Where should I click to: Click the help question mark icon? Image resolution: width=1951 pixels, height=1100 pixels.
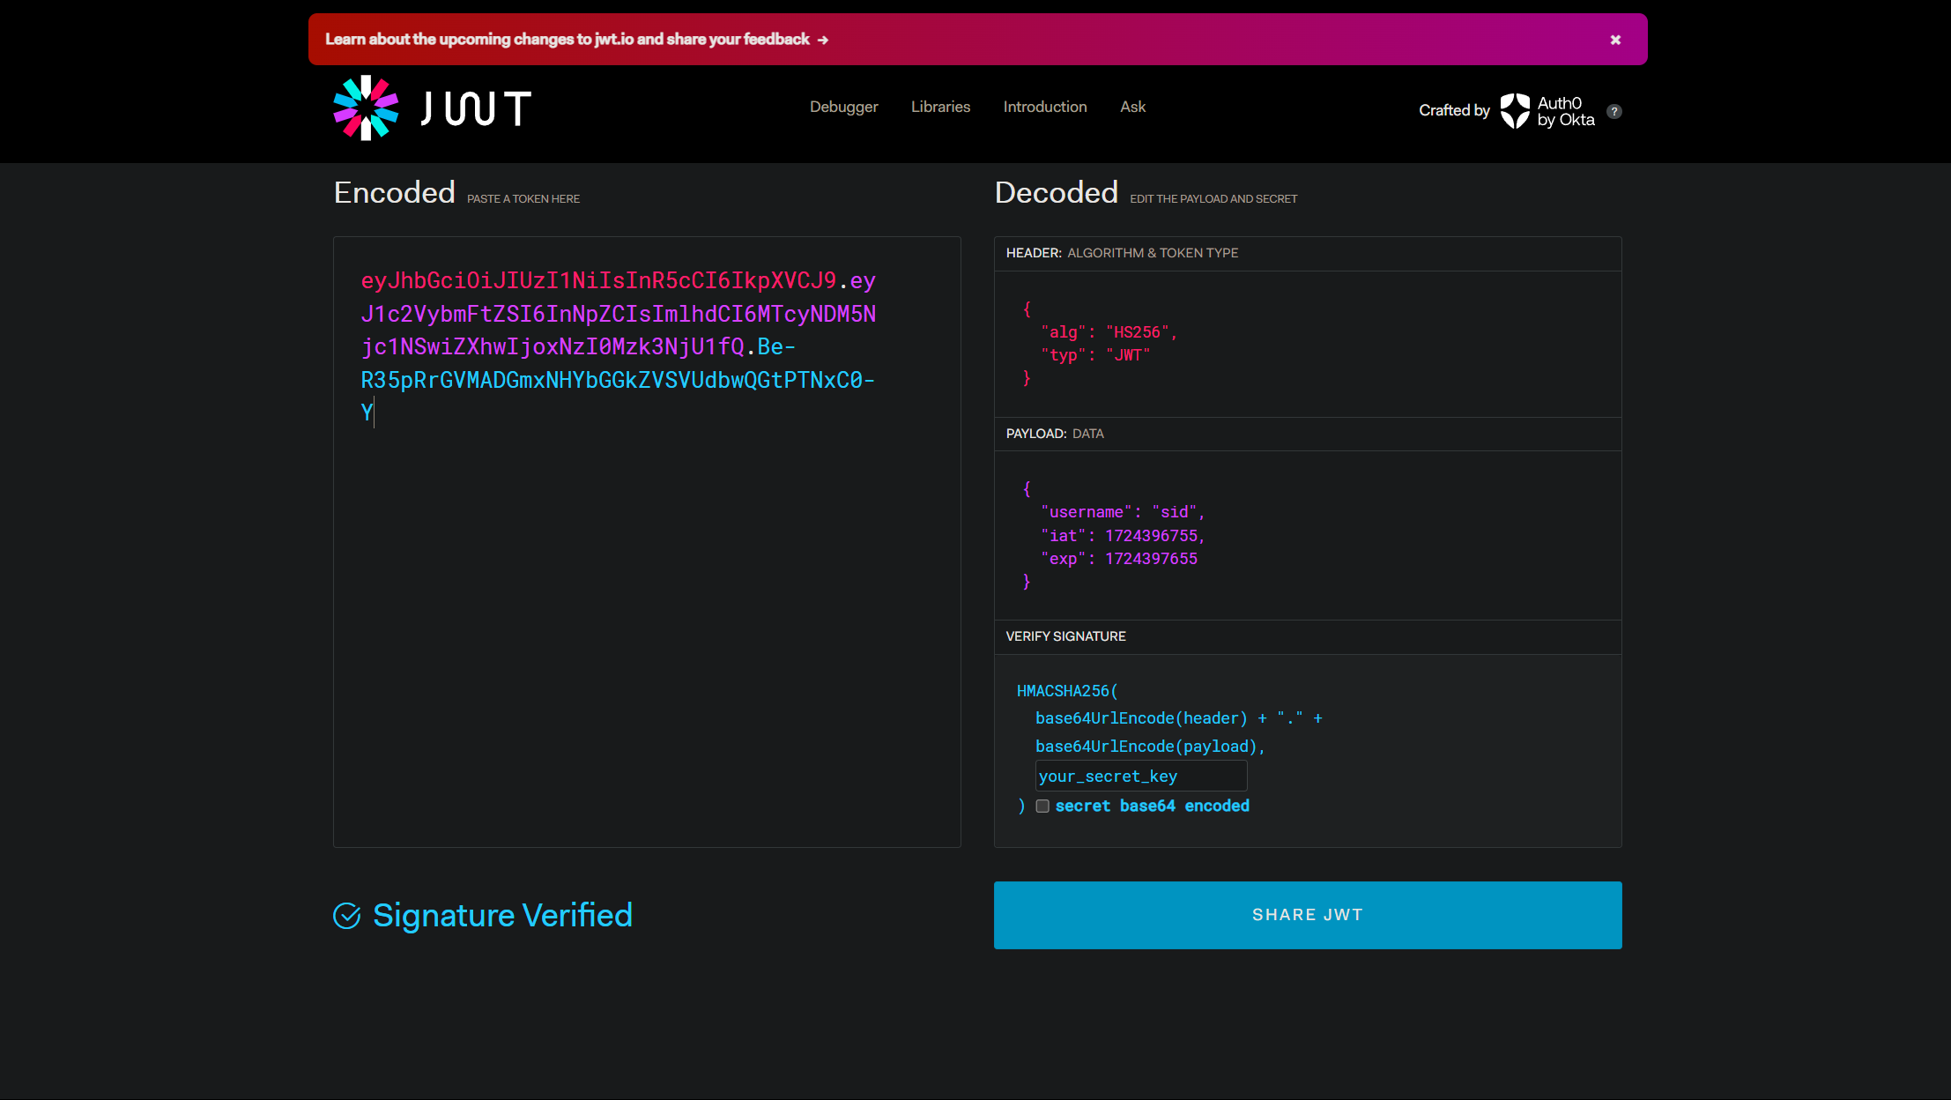point(1613,111)
